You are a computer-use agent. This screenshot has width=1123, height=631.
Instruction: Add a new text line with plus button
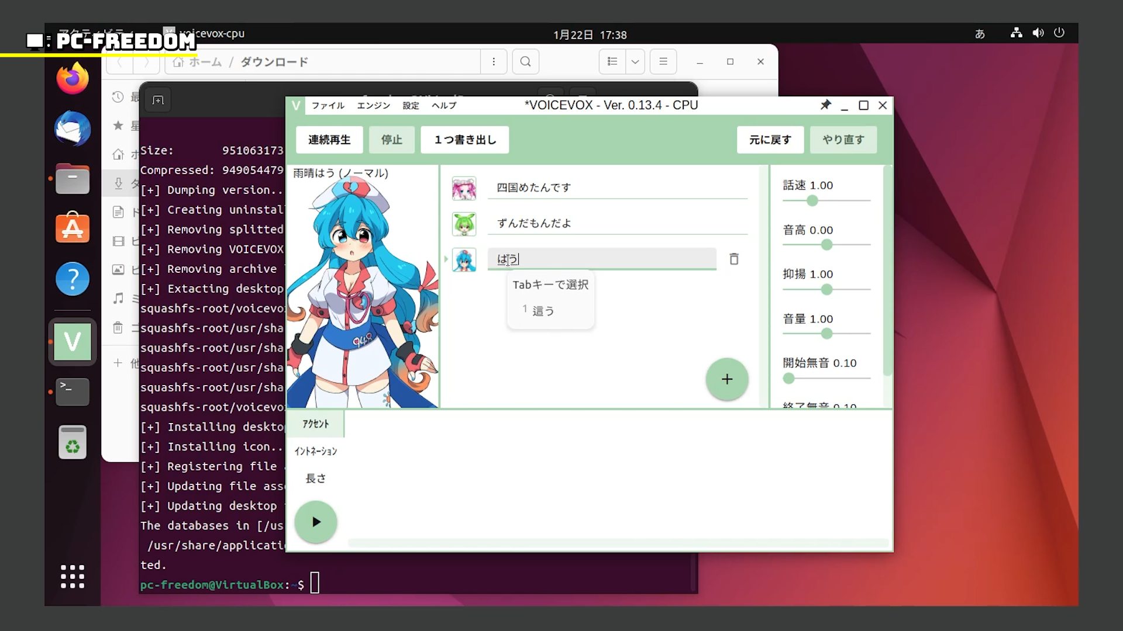726,379
